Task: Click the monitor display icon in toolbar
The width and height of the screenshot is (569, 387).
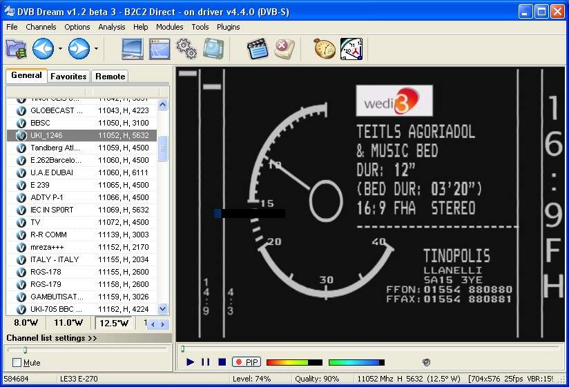Action: point(132,49)
